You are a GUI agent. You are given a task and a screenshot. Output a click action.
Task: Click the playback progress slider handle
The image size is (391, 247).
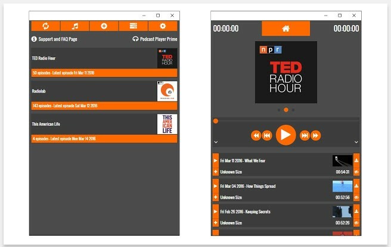(x=216, y=121)
